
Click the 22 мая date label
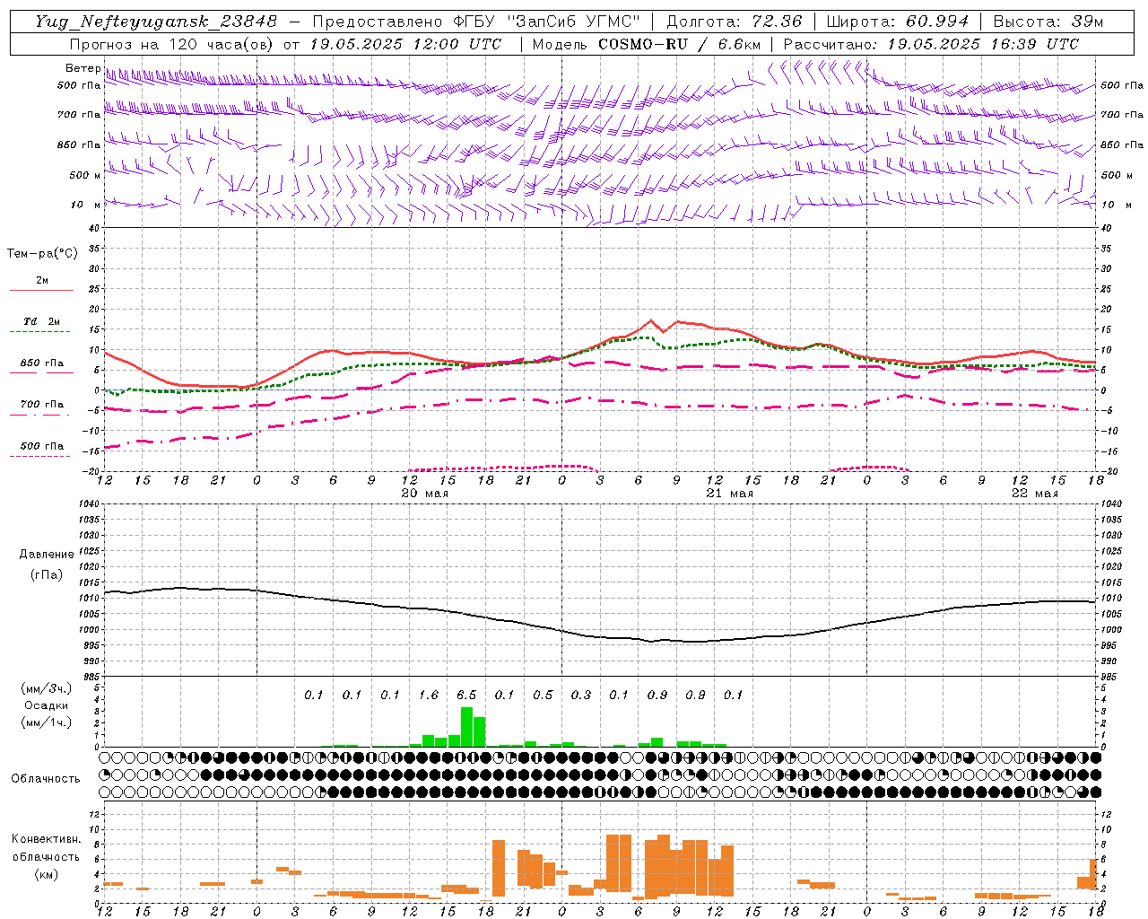[1035, 494]
